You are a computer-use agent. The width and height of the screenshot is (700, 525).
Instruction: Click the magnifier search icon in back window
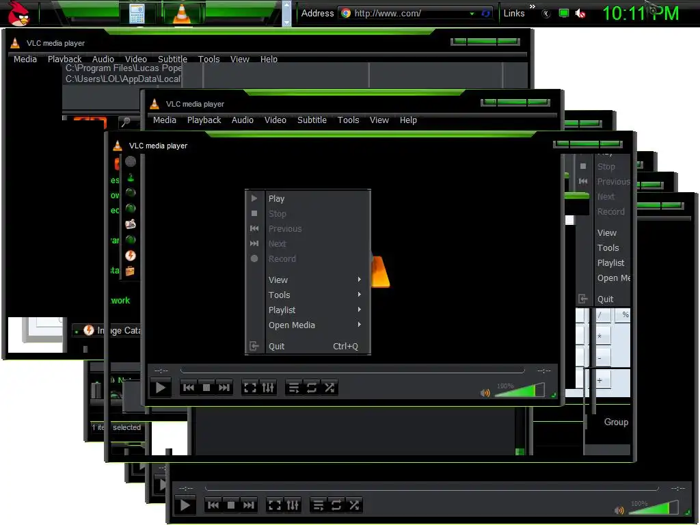click(x=126, y=122)
